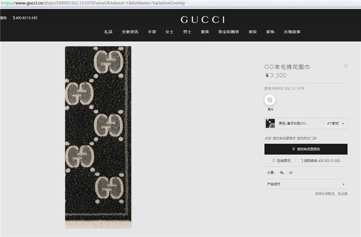
Task: Click the phone icon beside 400.8210.582 in header
Action: [x=14, y=18]
